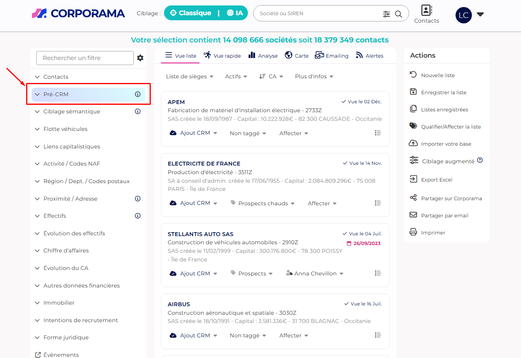Switch targeting to IA mode

click(235, 13)
